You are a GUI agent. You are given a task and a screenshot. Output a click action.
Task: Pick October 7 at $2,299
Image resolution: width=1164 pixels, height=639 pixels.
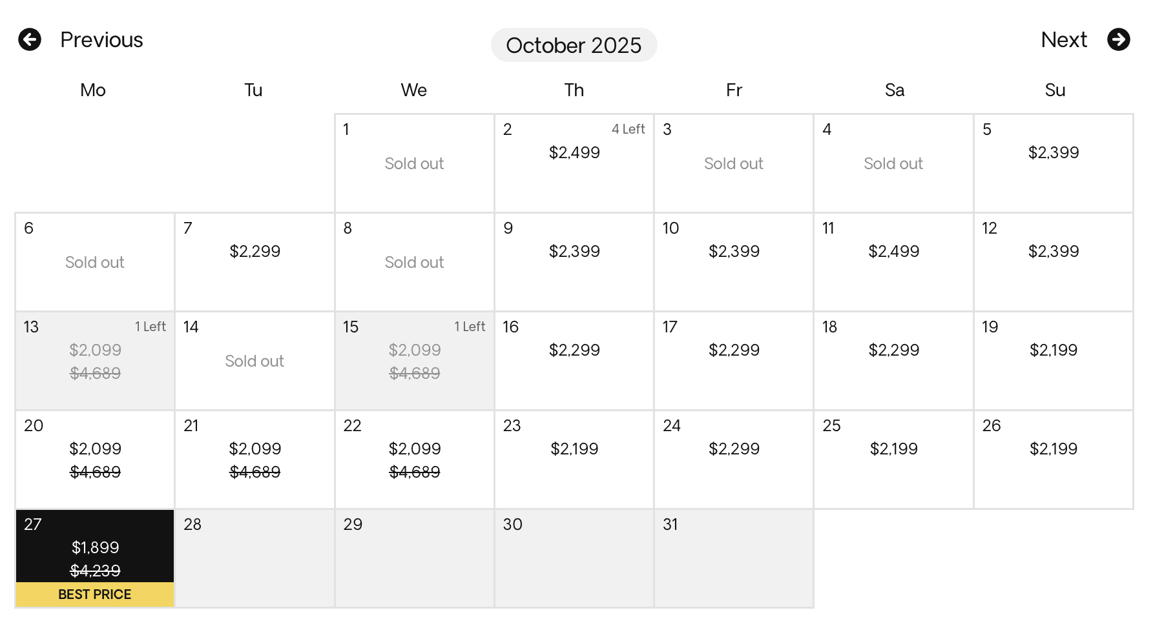(x=255, y=261)
